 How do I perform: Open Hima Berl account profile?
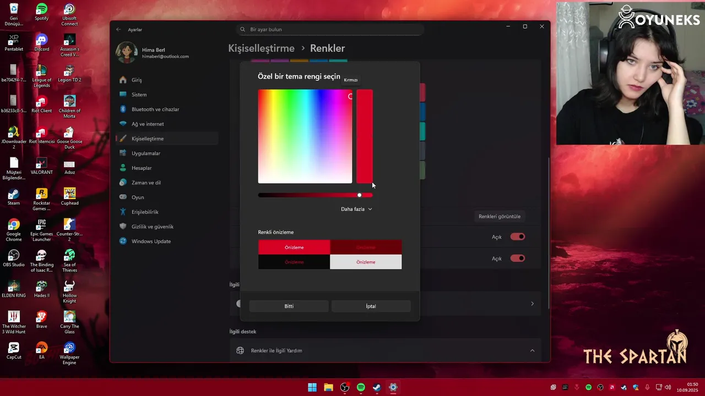click(153, 53)
